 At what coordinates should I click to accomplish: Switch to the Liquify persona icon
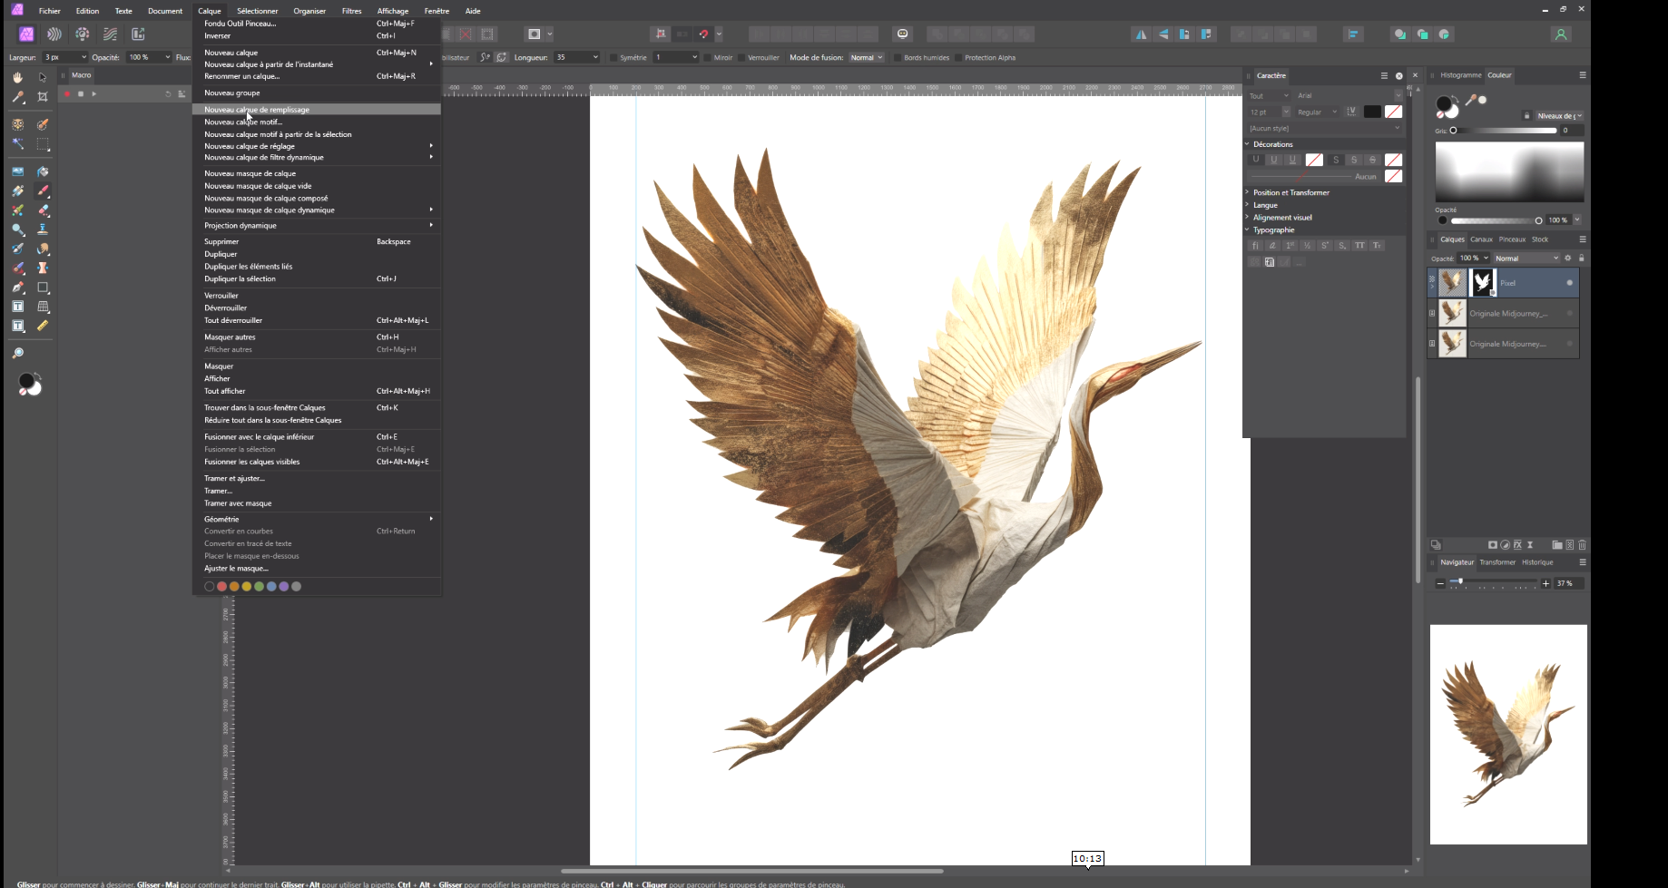click(x=54, y=34)
